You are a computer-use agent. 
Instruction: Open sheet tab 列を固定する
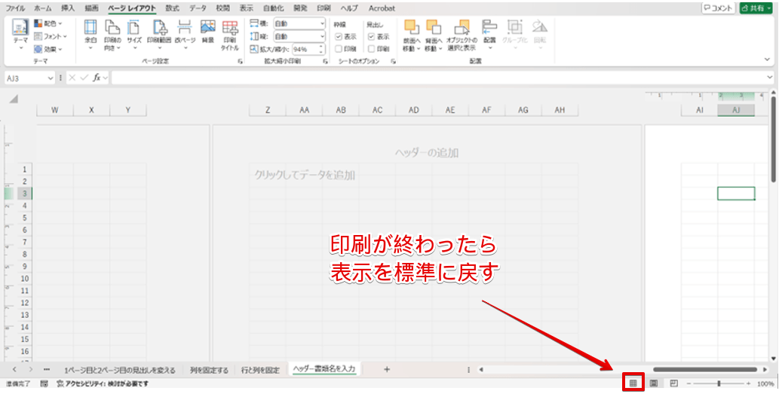(x=209, y=370)
